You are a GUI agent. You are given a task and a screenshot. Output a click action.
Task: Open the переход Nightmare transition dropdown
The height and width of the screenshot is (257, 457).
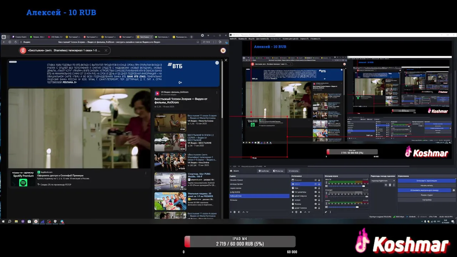(383, 181)
